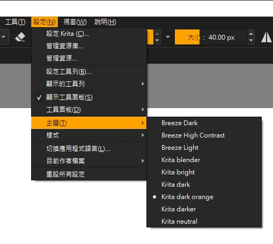
Task: Select the Krita bright theme
Action: pos(204,172)
